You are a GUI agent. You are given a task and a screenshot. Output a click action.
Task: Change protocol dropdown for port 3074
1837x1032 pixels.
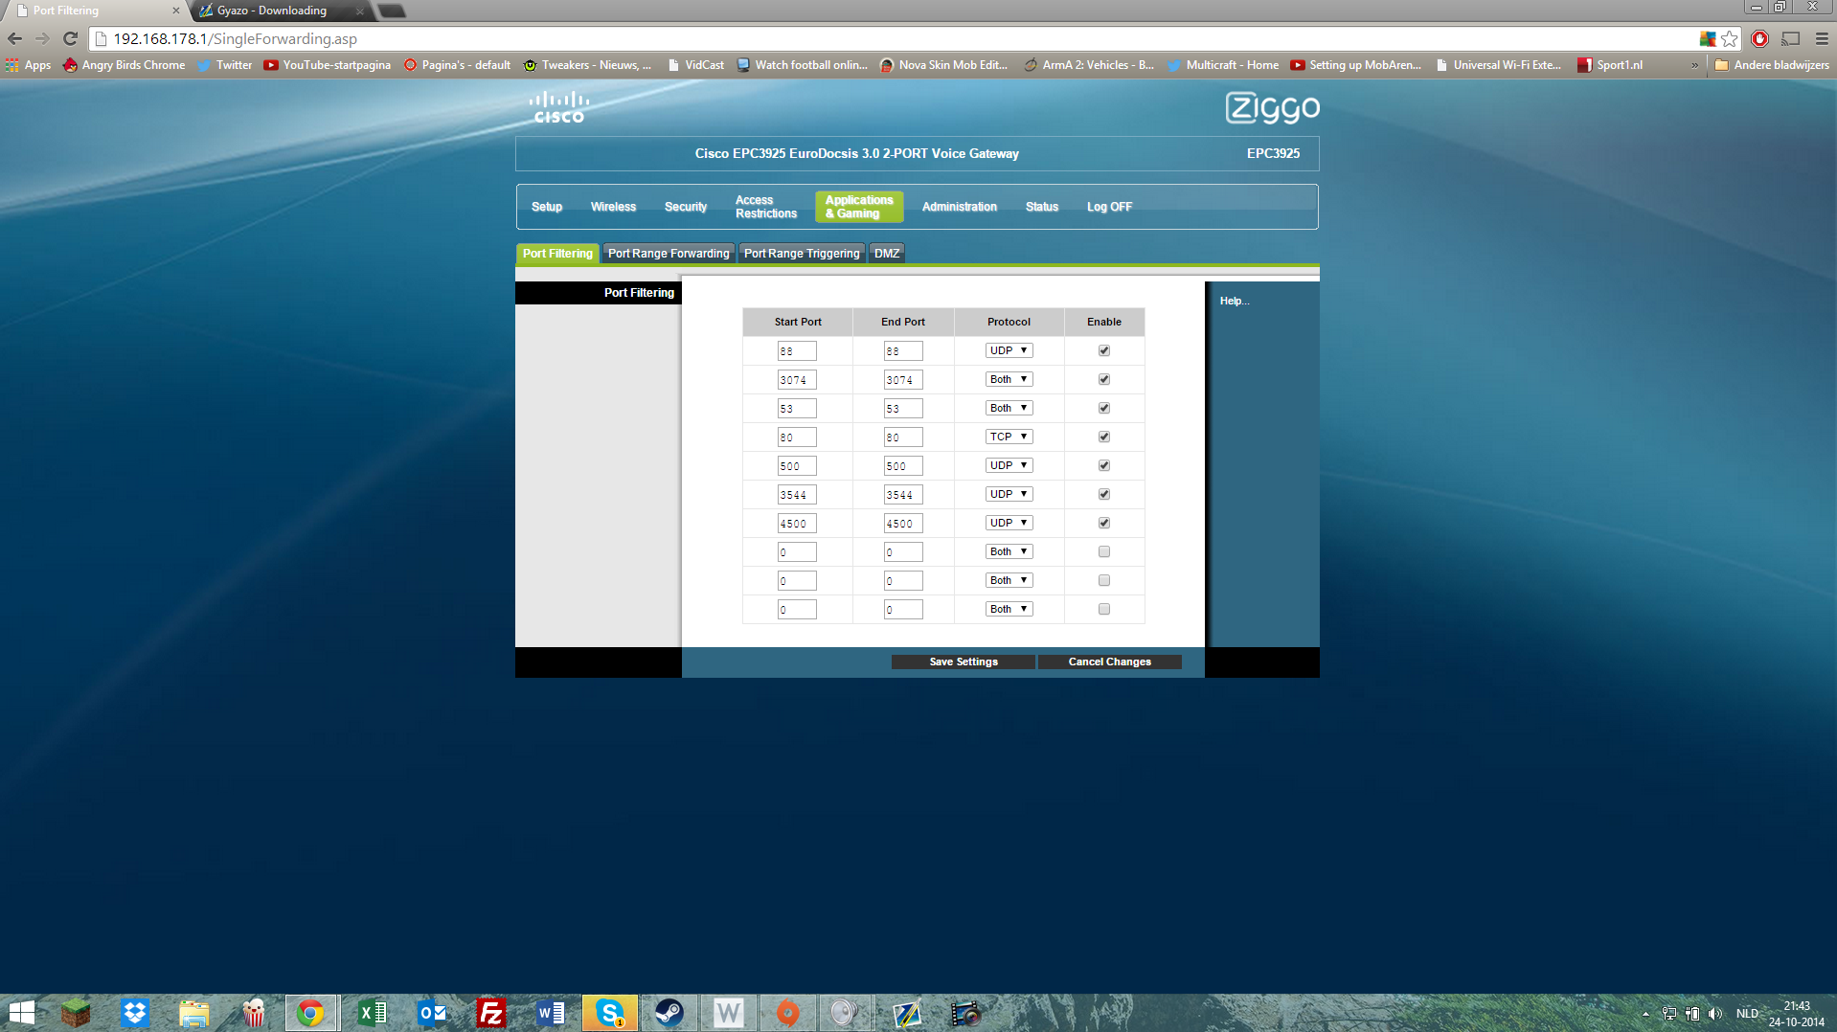[x=1009, y=379]
